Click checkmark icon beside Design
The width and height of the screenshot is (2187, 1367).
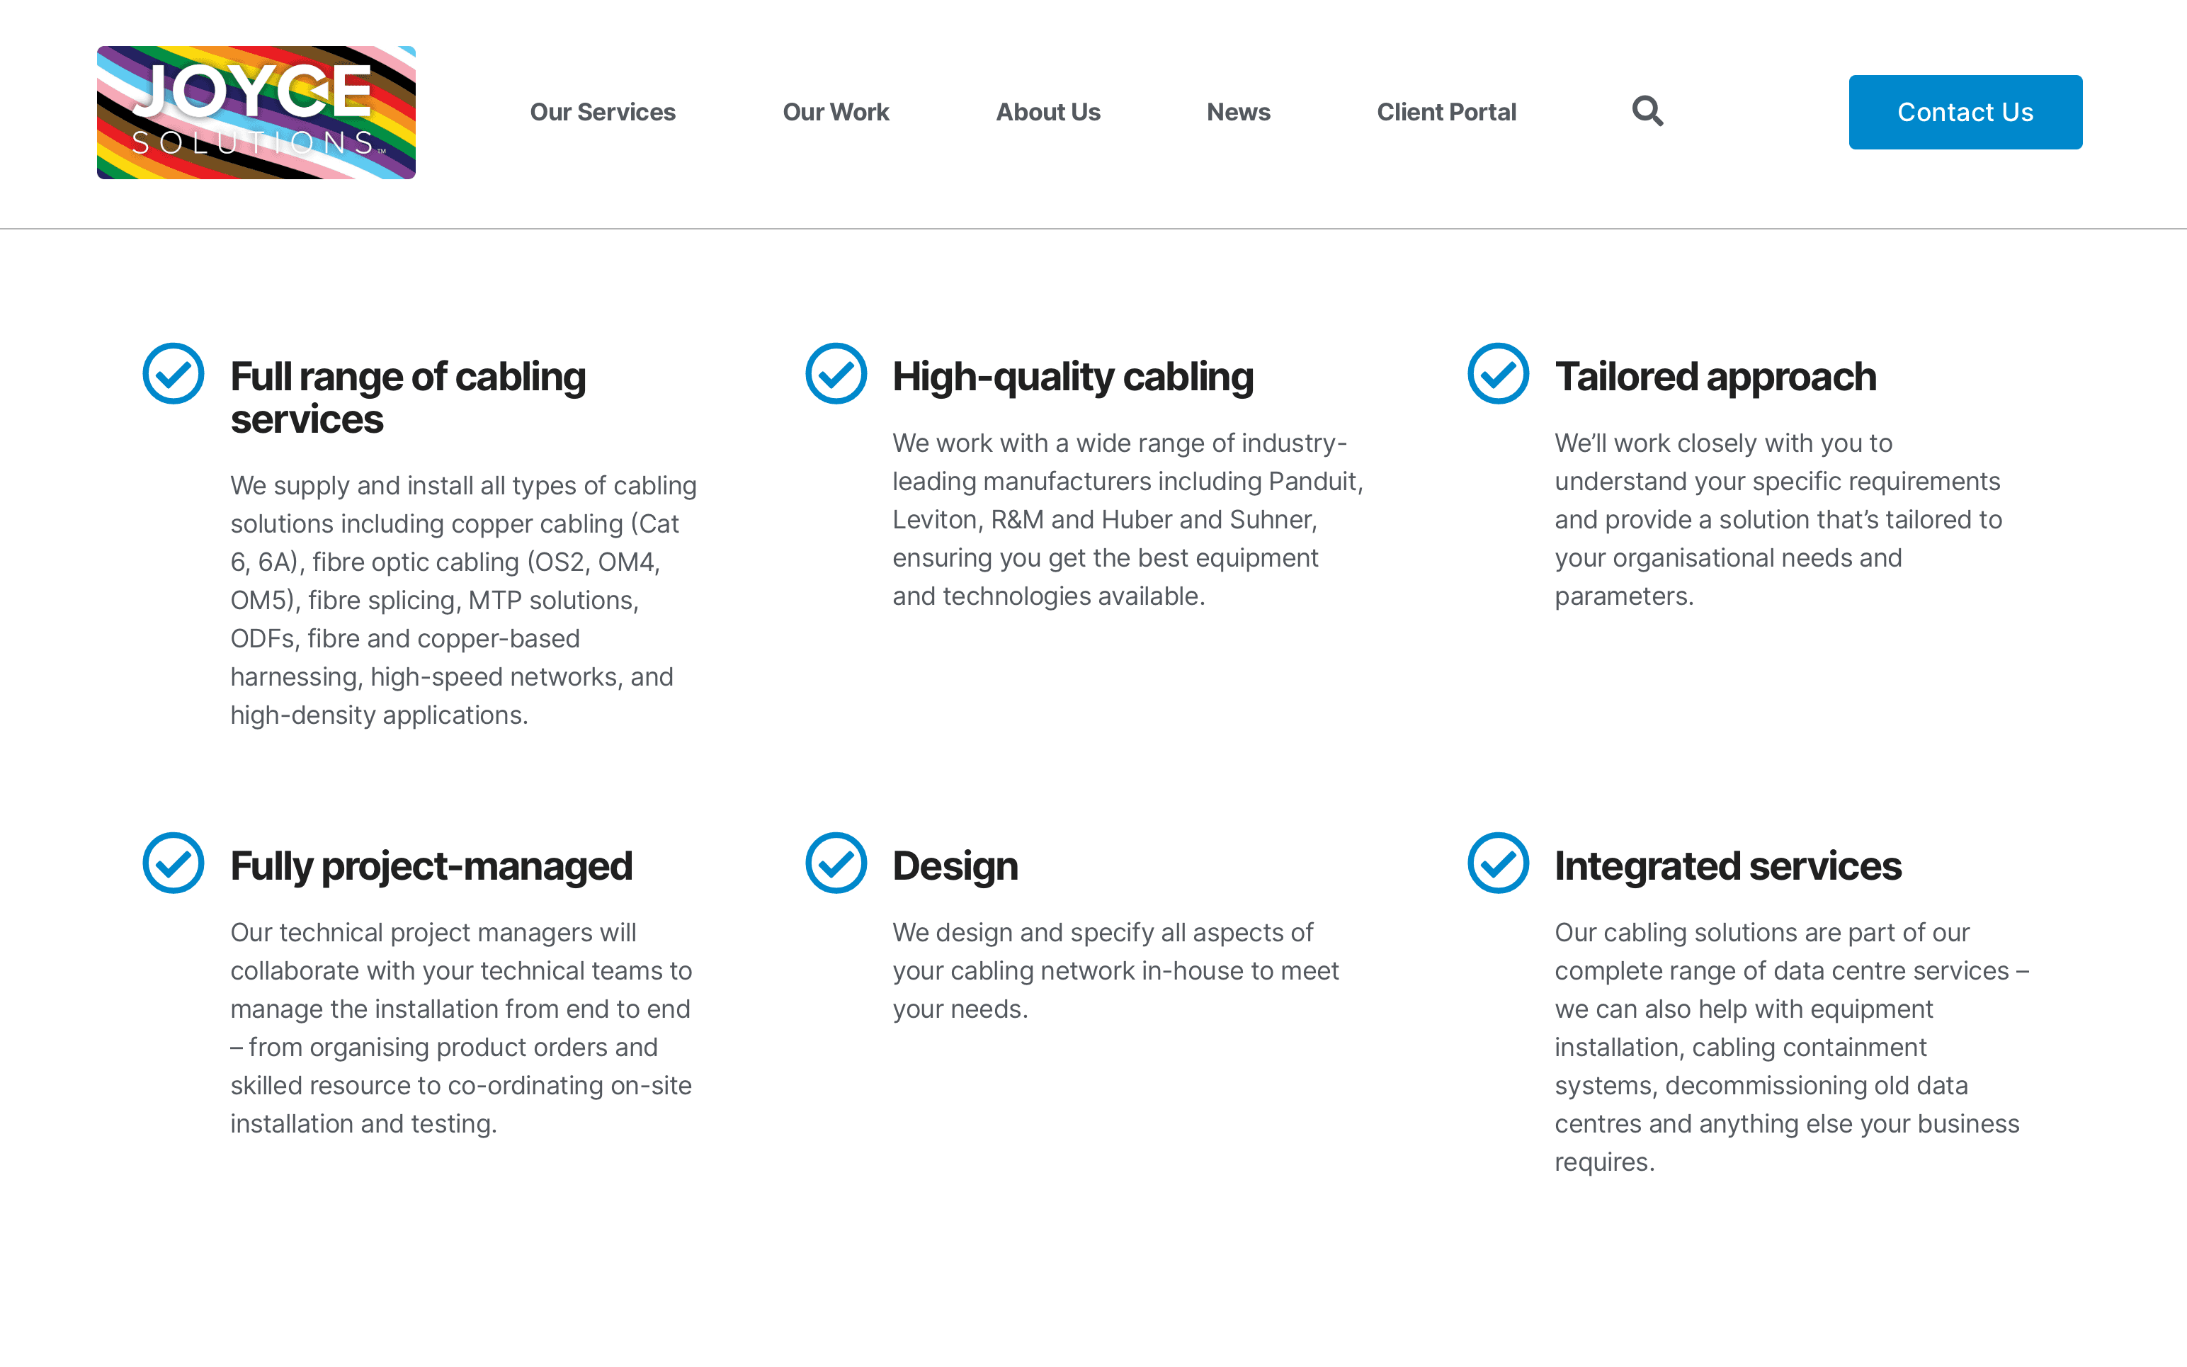pos(836,863)
